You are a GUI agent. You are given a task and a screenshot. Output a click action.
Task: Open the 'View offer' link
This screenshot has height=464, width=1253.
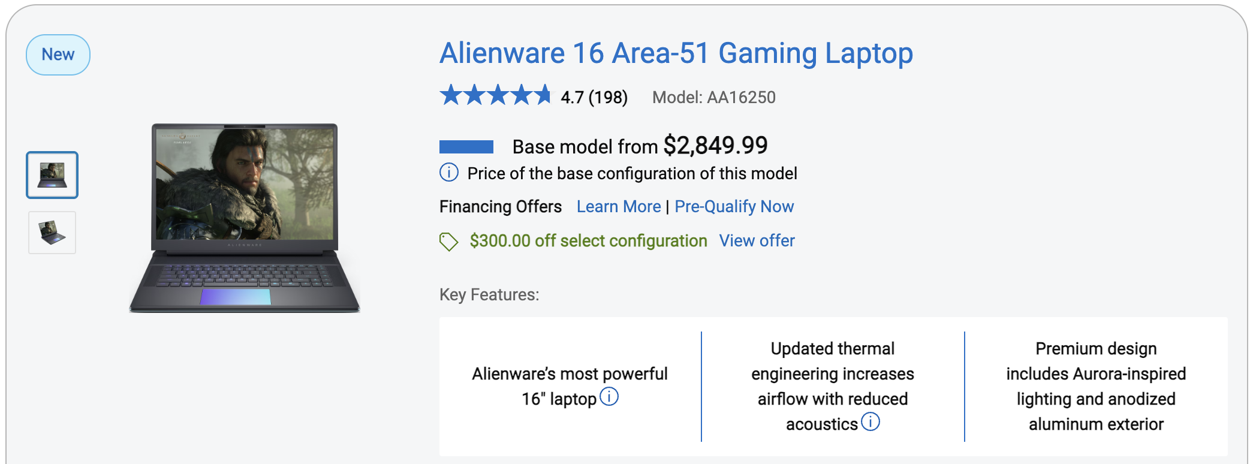point(757,241)
